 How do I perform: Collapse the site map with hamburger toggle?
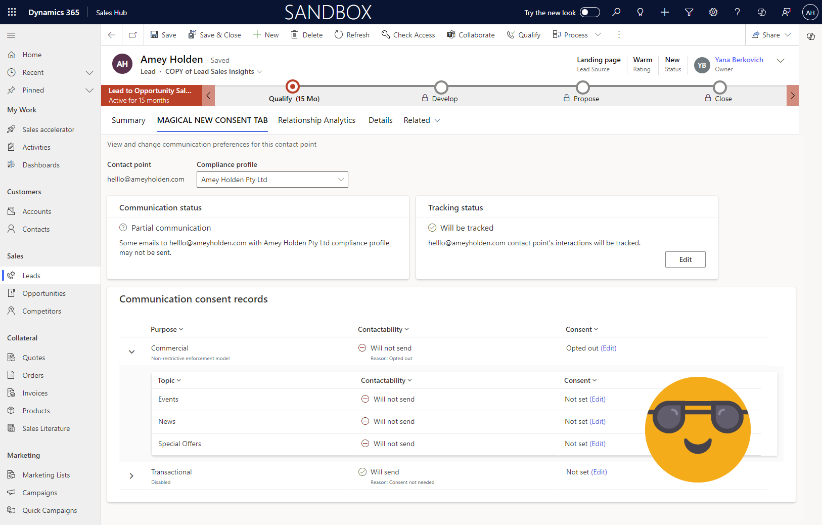pyautogui.click(x=11, y=35)
